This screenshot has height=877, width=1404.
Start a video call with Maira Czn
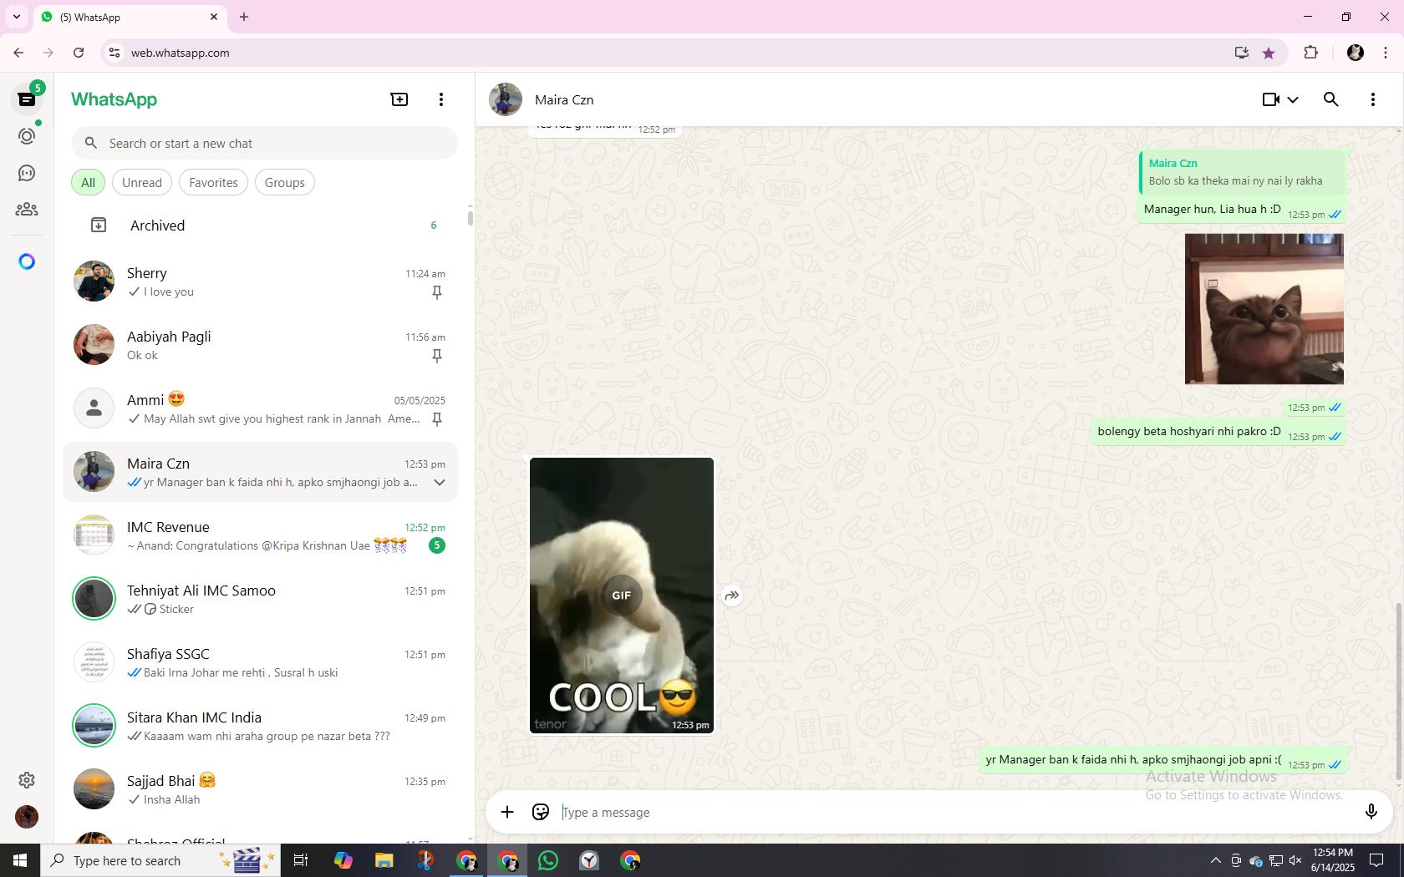(1271, 99)
